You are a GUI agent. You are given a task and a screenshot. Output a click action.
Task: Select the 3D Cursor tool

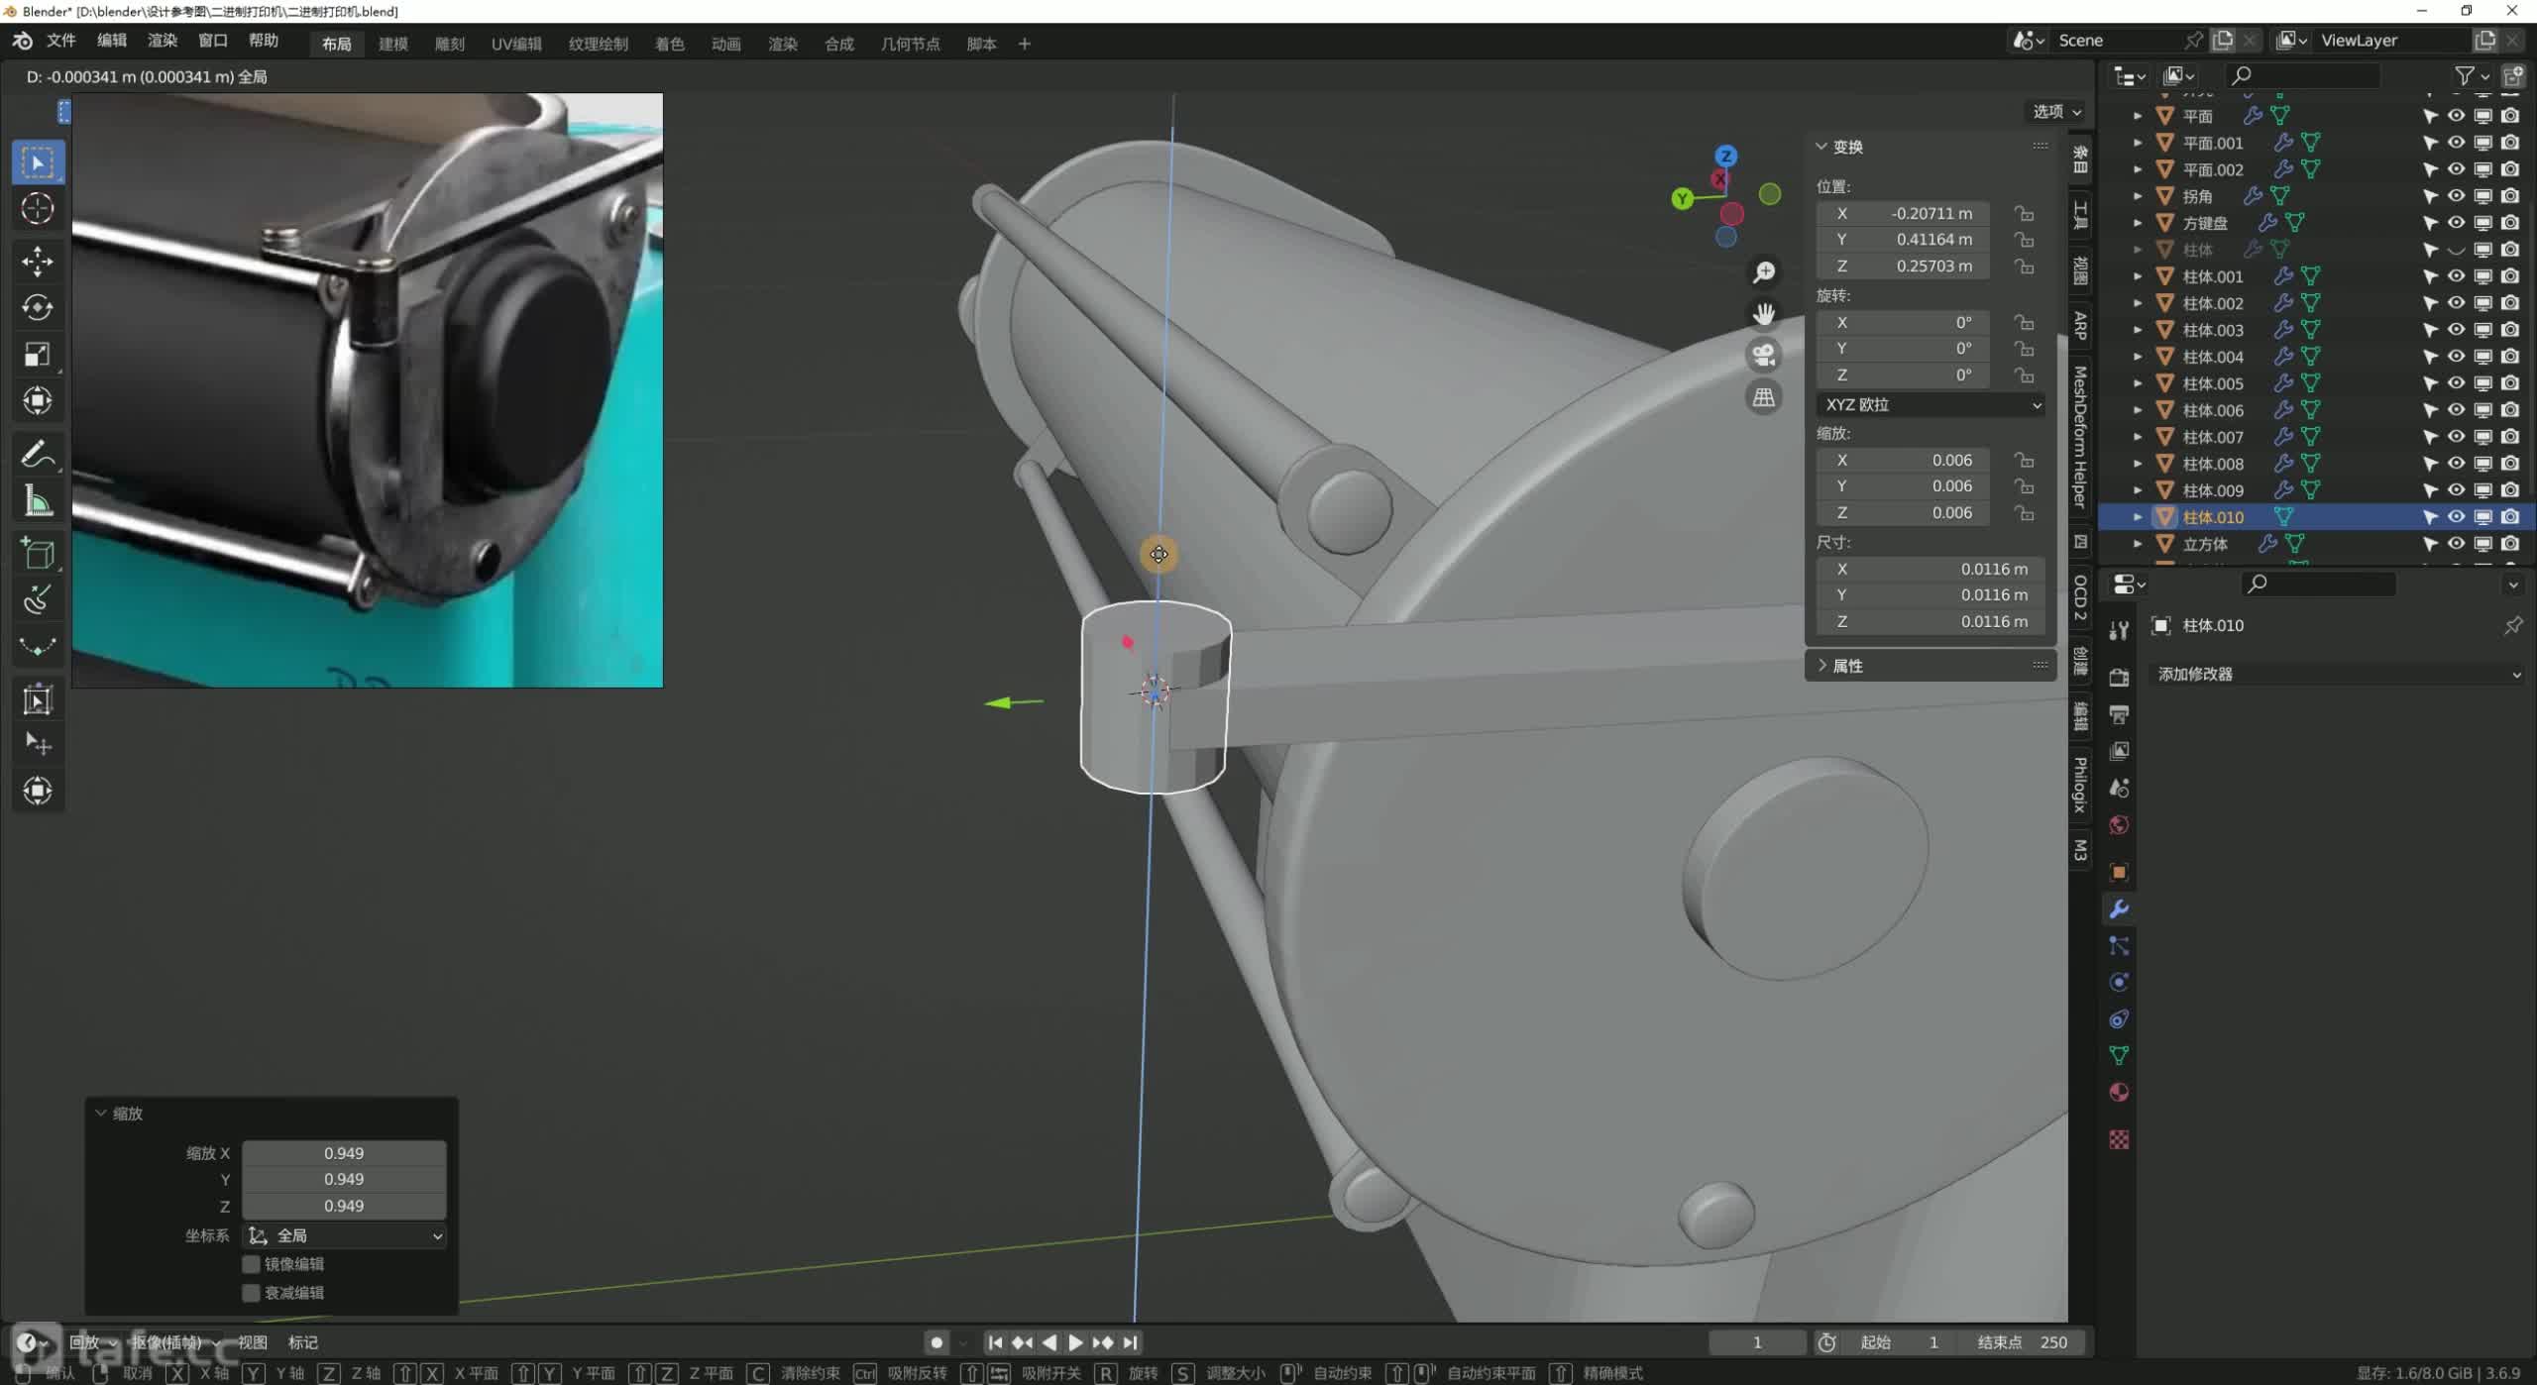pos(38,209)
